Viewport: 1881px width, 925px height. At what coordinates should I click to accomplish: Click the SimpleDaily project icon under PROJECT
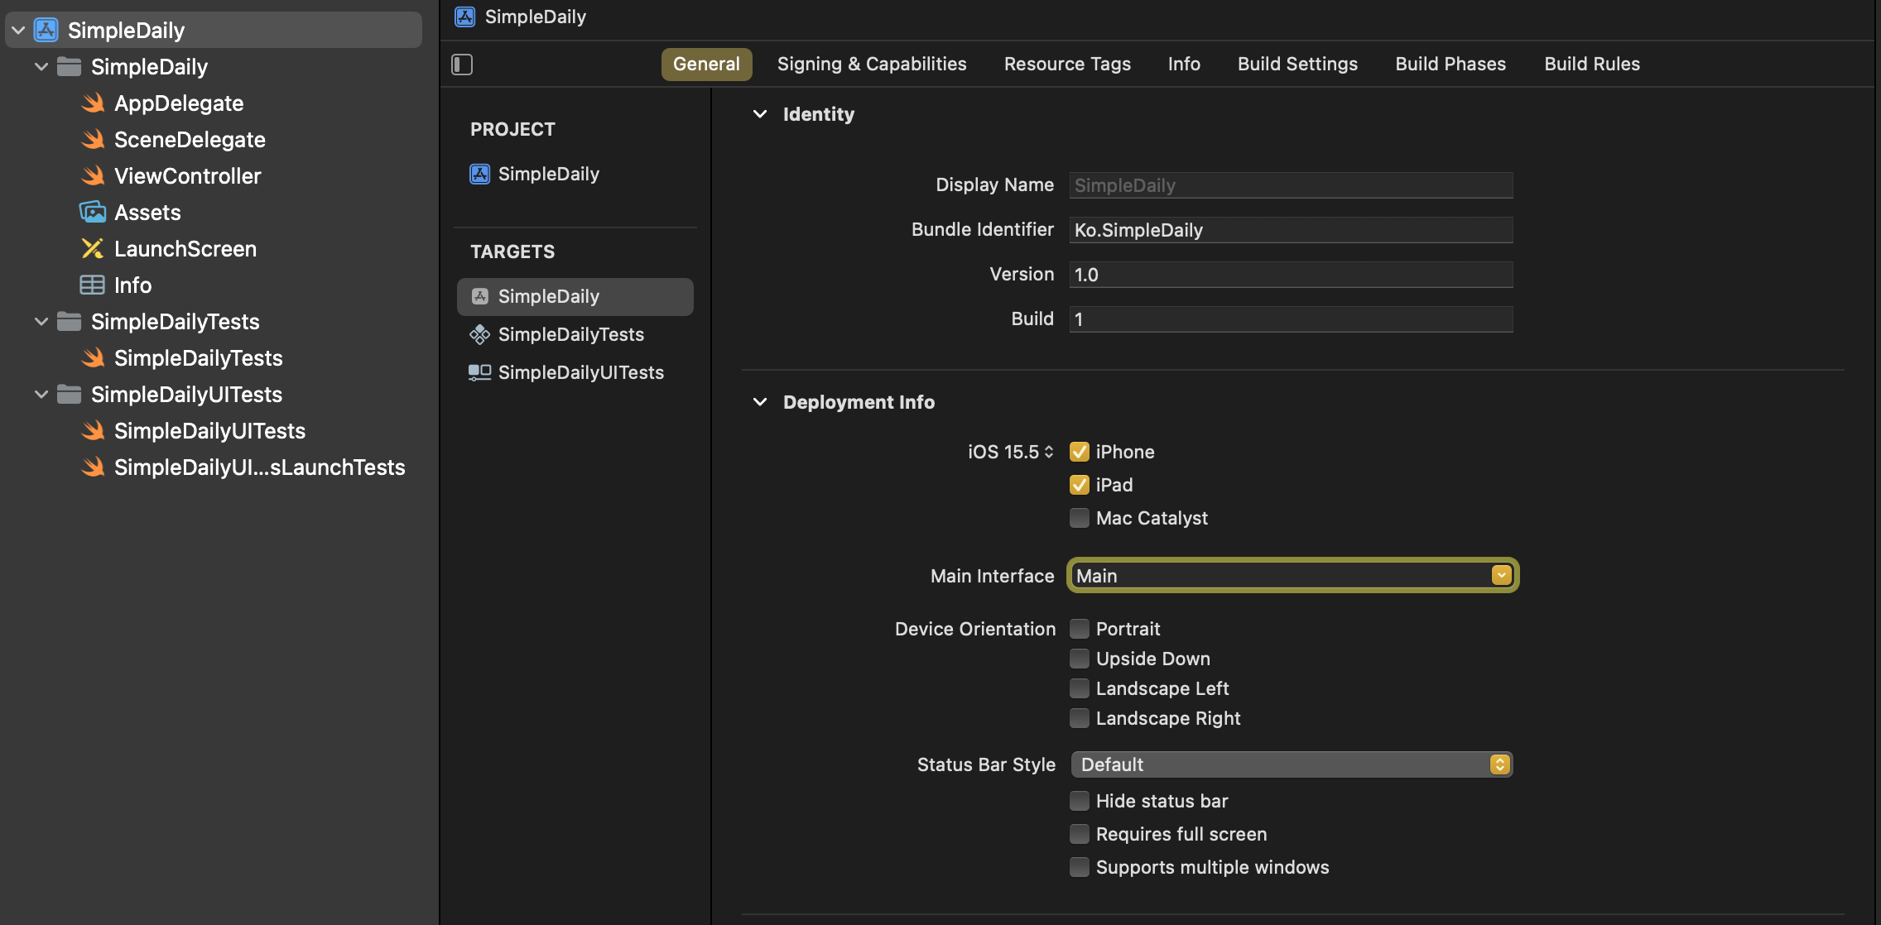click(x=479, y=174)
